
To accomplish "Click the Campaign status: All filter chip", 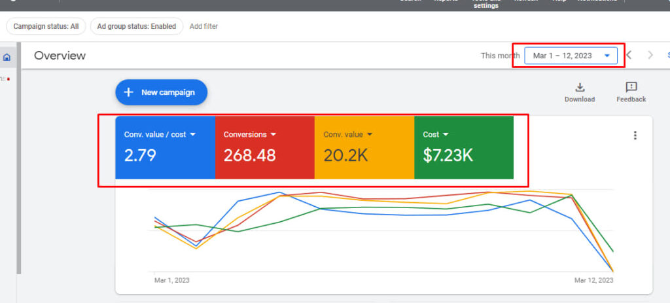I will [x=46, y=26].
